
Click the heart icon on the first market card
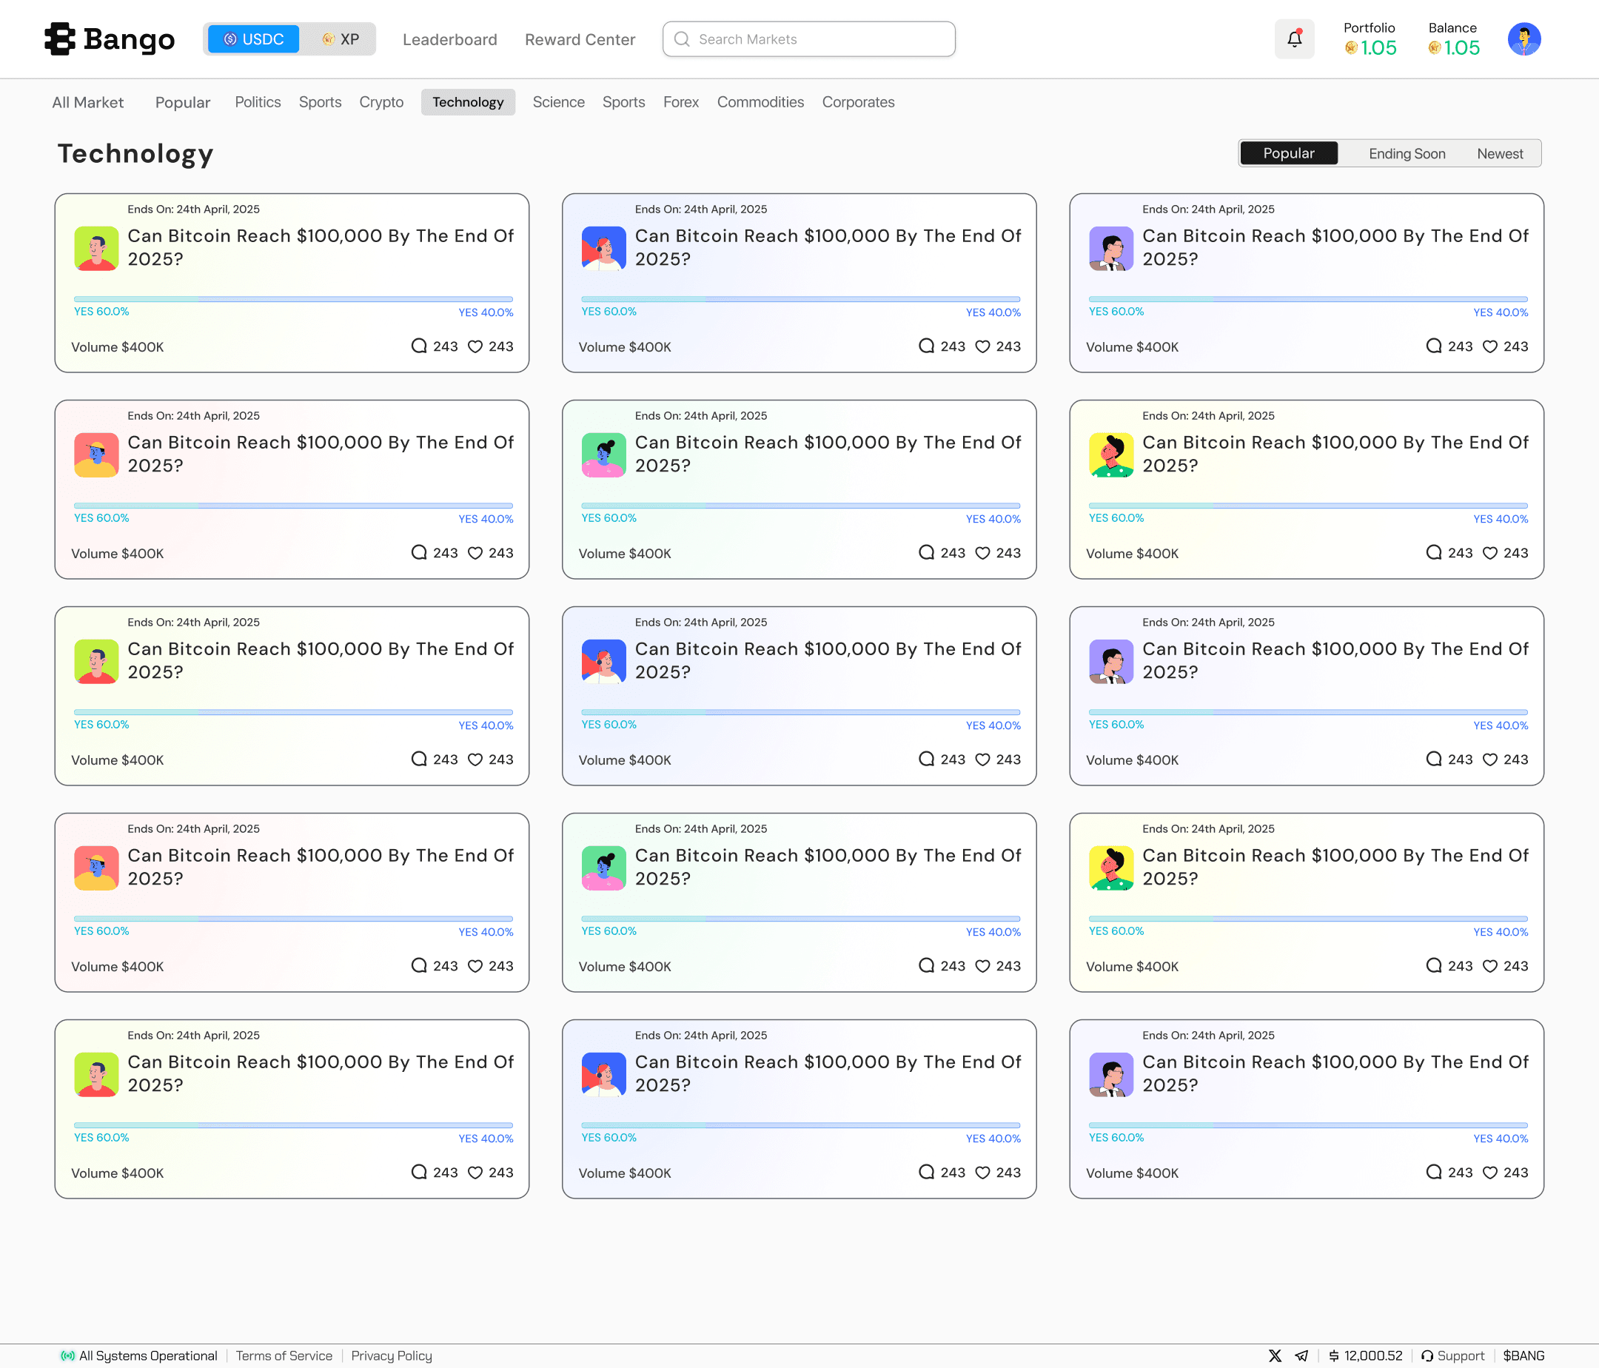coord(475,346)
